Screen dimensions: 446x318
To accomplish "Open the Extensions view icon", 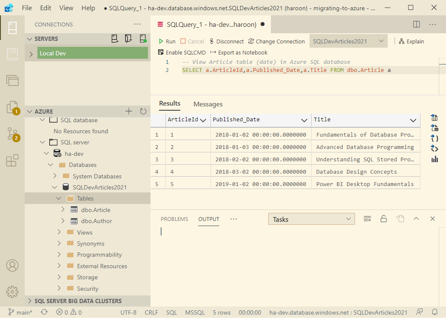I will tap(12, 160).
